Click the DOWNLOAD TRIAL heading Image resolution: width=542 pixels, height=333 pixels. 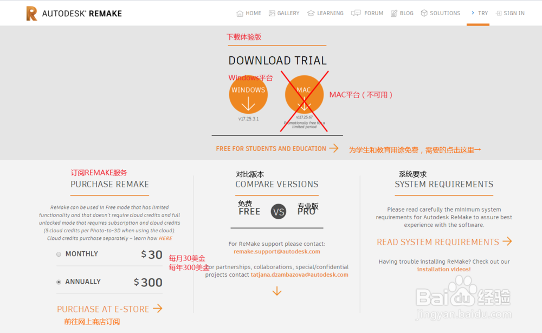[x=278, y=61]
